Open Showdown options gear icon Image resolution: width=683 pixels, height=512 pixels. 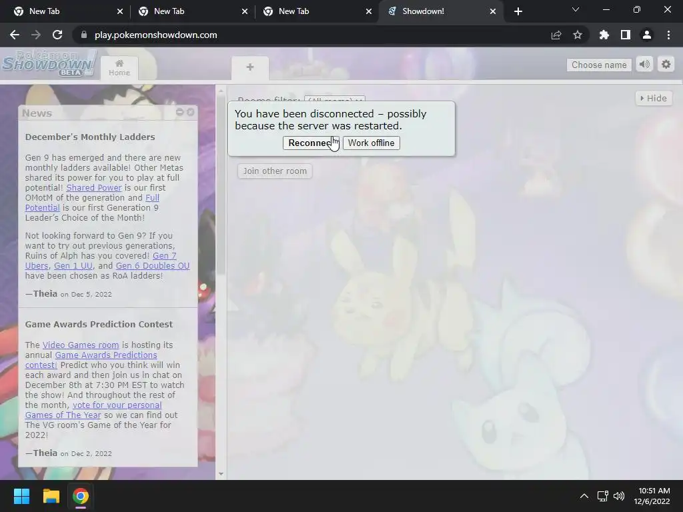666,65
